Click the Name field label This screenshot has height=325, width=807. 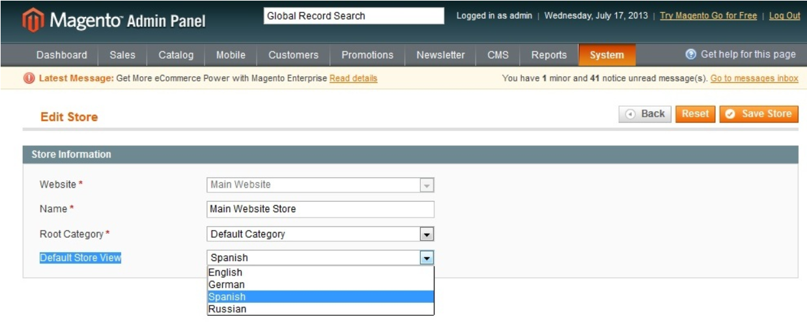coord(56,209)
